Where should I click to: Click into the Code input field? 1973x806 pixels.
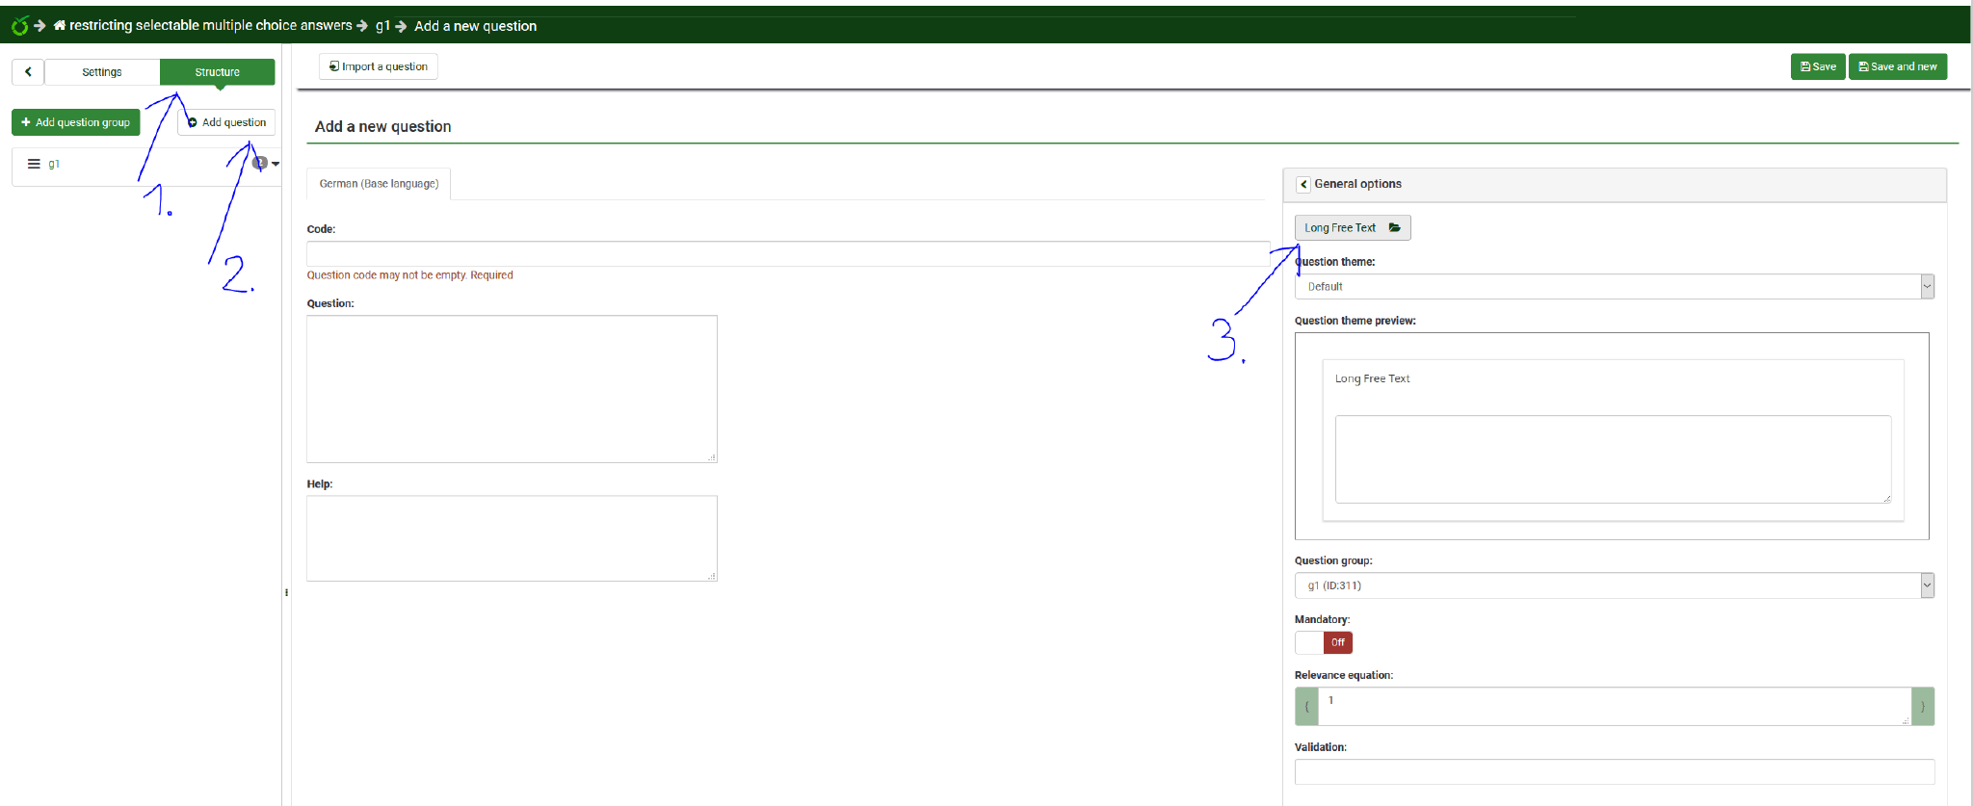tap(787, 254)
